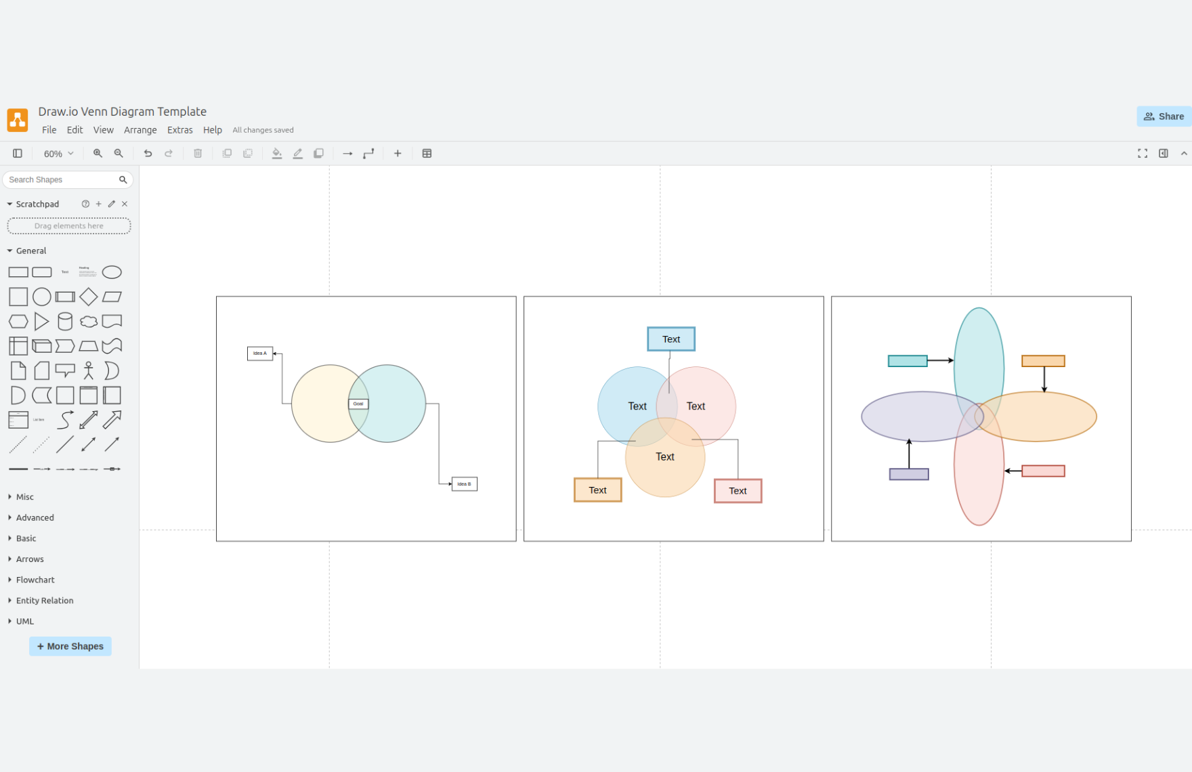This screenshot has width=1192, height=772.
Task: Click the search magnifier in Search Shapes
Action: point(123,179)
